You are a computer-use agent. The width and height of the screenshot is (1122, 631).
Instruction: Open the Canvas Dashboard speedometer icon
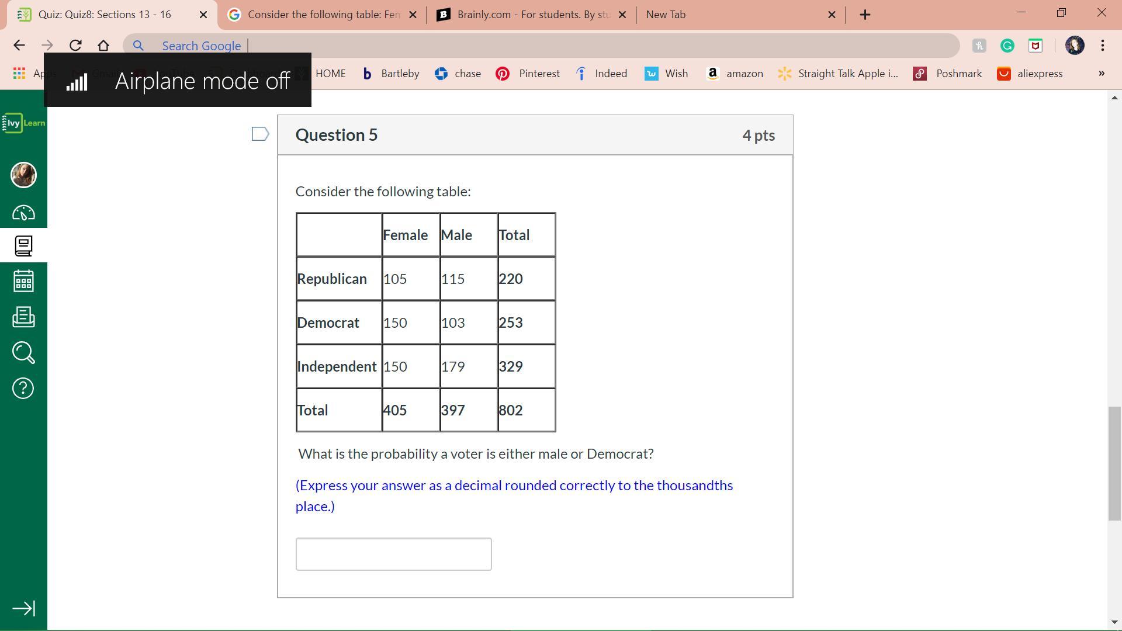coord(23,213)
